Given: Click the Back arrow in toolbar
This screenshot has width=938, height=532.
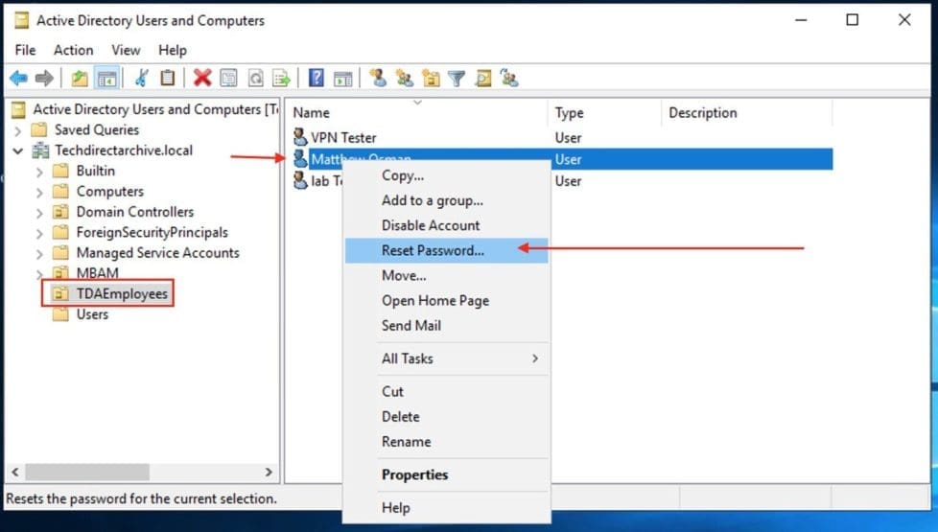Looking at the screenshot, I should (19, 79).
